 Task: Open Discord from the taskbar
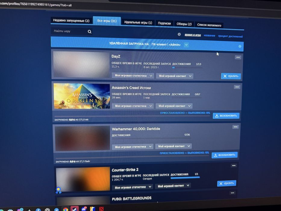83,209
